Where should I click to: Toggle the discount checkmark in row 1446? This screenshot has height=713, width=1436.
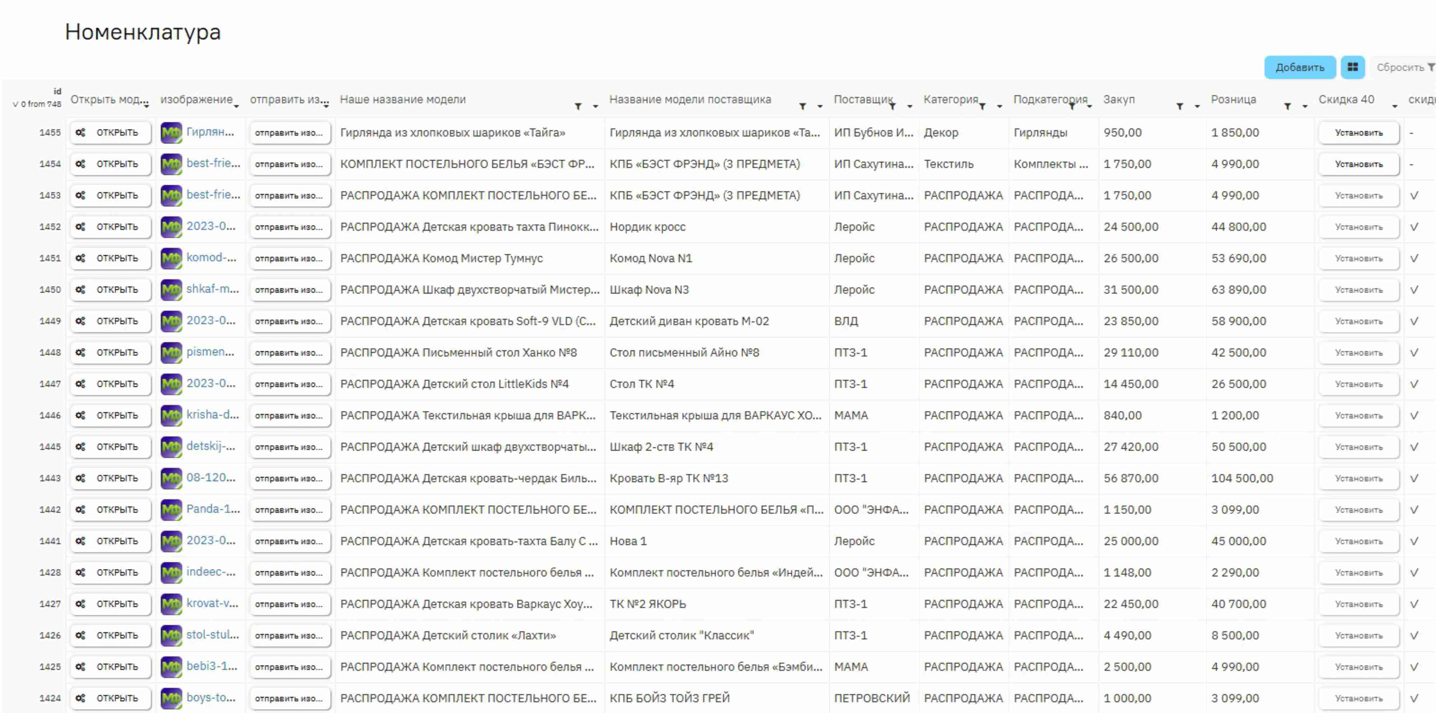1414,415
